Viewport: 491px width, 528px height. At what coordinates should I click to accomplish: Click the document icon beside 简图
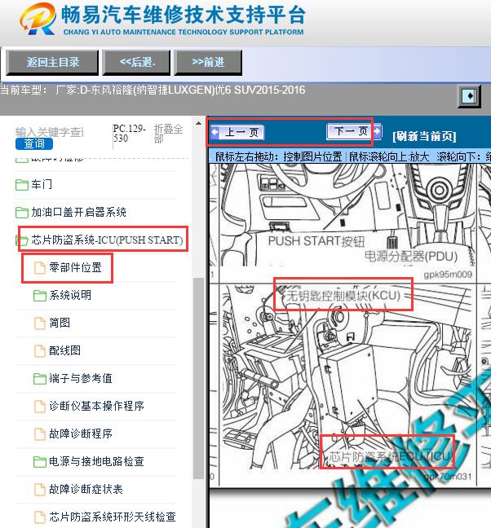(40, 323)
